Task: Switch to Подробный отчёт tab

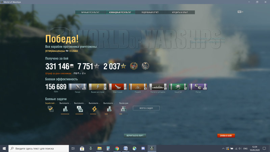Action: (150, 12)
